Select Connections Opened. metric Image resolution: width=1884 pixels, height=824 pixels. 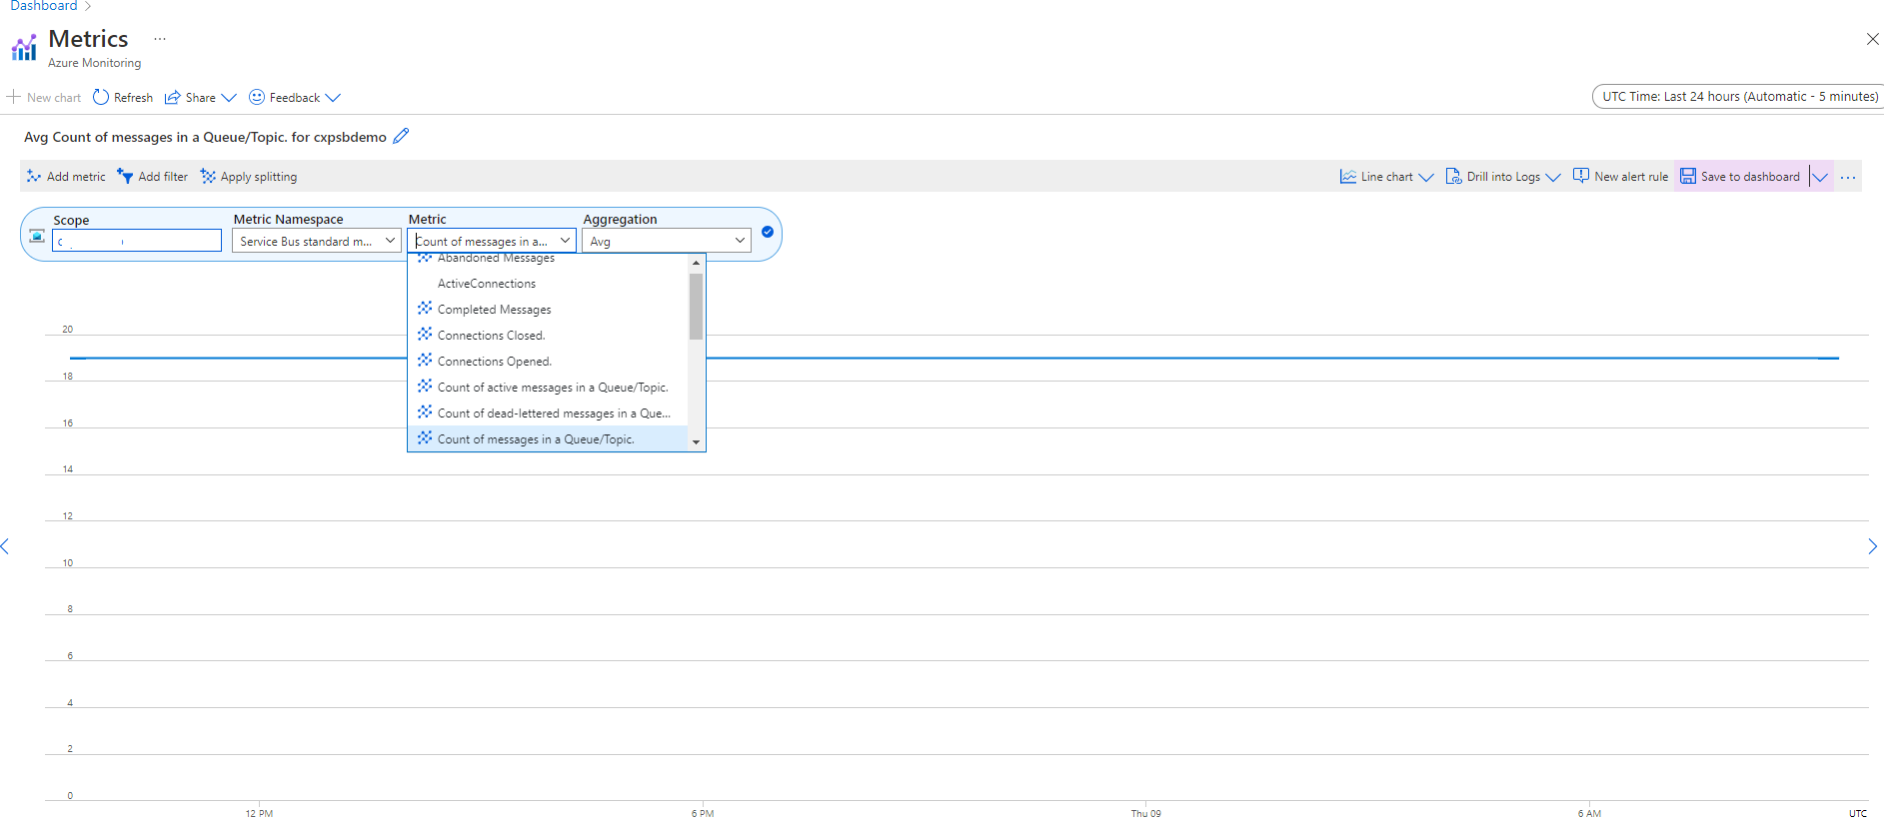point(548,362)
